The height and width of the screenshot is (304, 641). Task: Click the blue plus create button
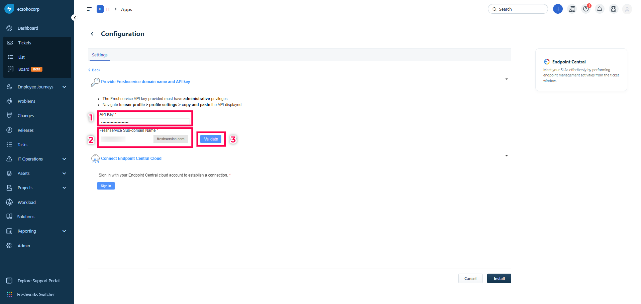pyautogui.click(x=558, y=9)
